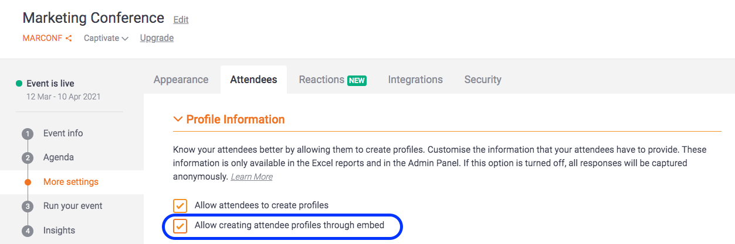Screen dimensions: 735x244
Task: Go to the Security tab
Action: (x=483, y=80)
